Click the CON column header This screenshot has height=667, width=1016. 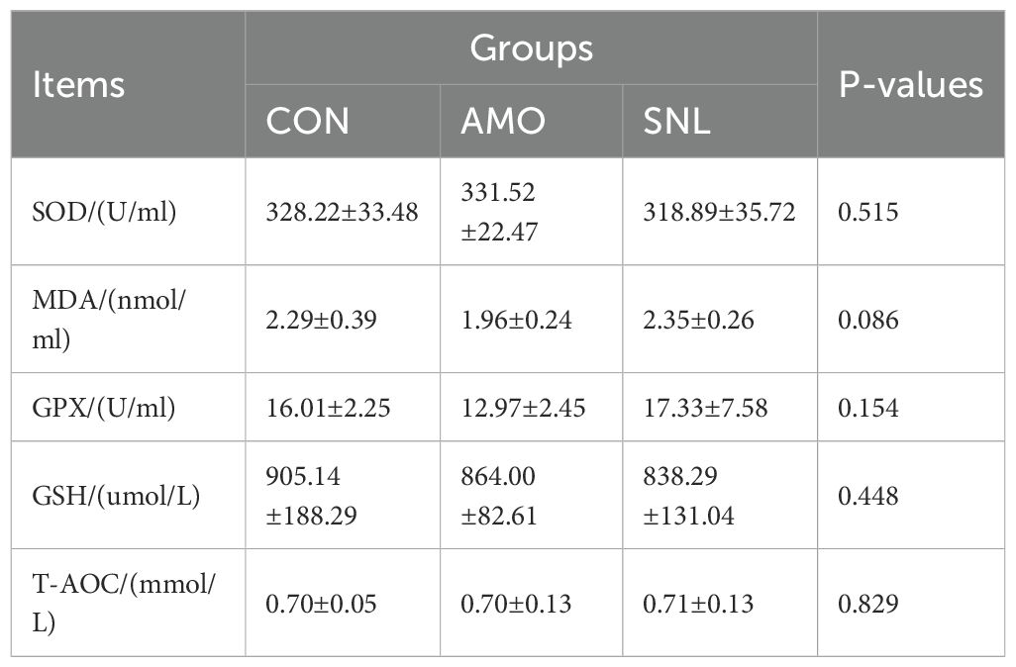[307, 121]
